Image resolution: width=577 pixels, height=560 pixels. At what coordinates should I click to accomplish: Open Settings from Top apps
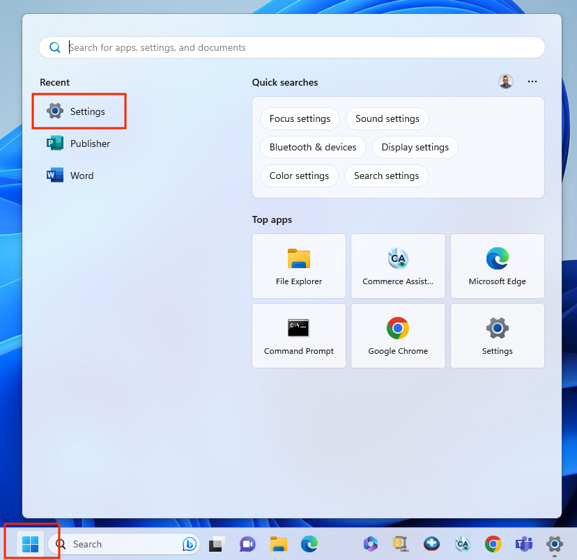click(497, 335)
